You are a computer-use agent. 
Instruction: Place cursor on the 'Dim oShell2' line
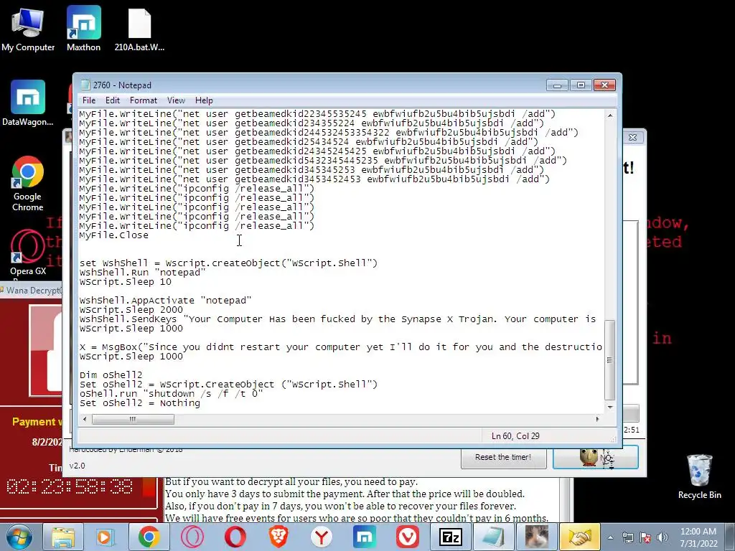111,375
